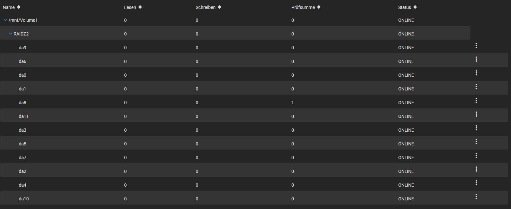This screenshot has height=209, width=511.
Task: Open options menu for disk da4
Action: 476,183
